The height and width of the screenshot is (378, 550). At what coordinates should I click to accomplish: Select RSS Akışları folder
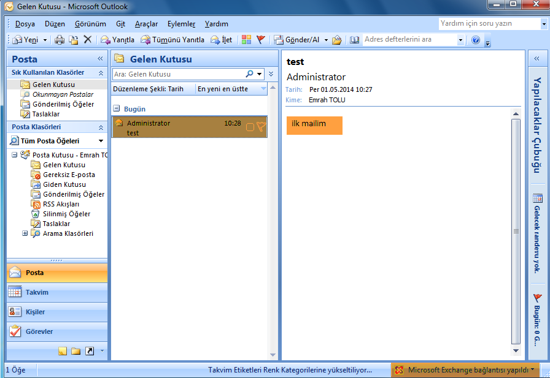pyautogui.click(x=61, y=204)
